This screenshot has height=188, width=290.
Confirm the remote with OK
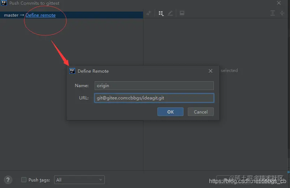click(170, 112)
